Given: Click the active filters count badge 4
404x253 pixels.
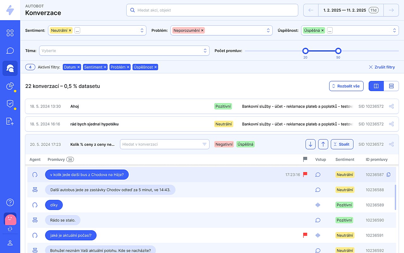Looking at the screenshot, I should tap(30, 67).
